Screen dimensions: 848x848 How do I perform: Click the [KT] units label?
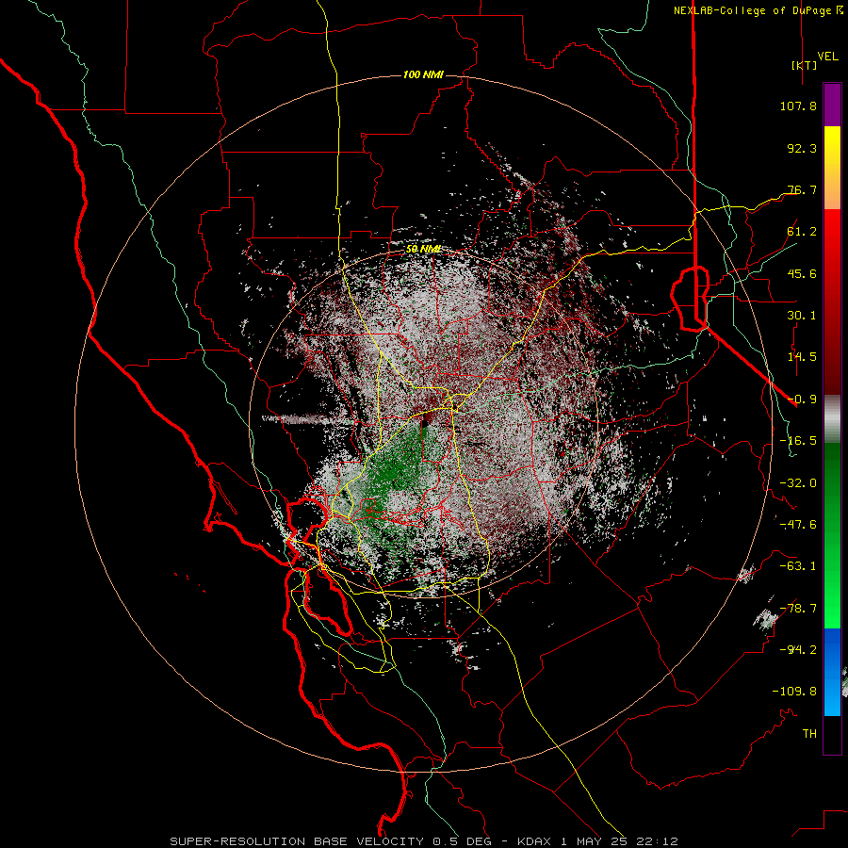tap(805, 65)
